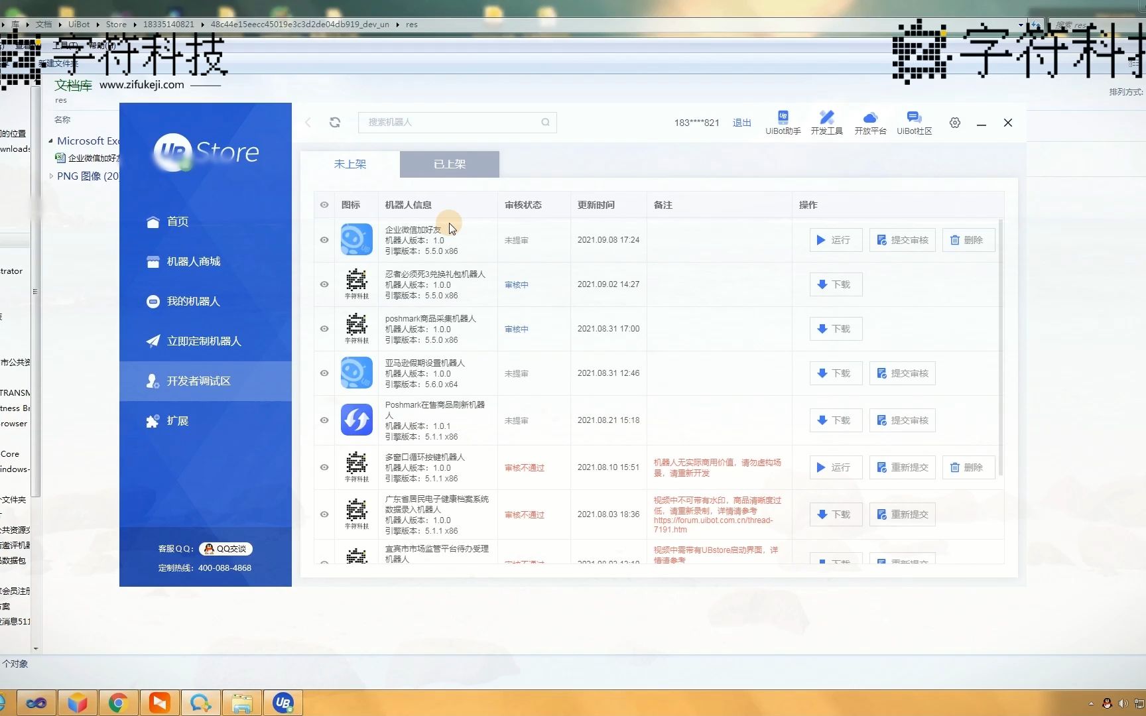The width and height of the screenshot is (1146, 716).
Task: Open the UiBot社区 community icon
Action: 914,123
